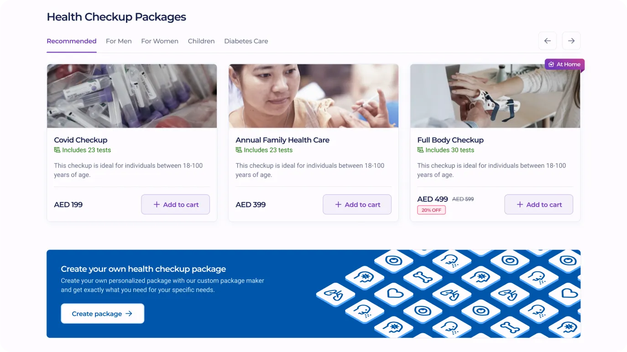
Task: Click the tests icon under Annual Family Health Care
Action: pyautogui.click(x=239, y=150)
